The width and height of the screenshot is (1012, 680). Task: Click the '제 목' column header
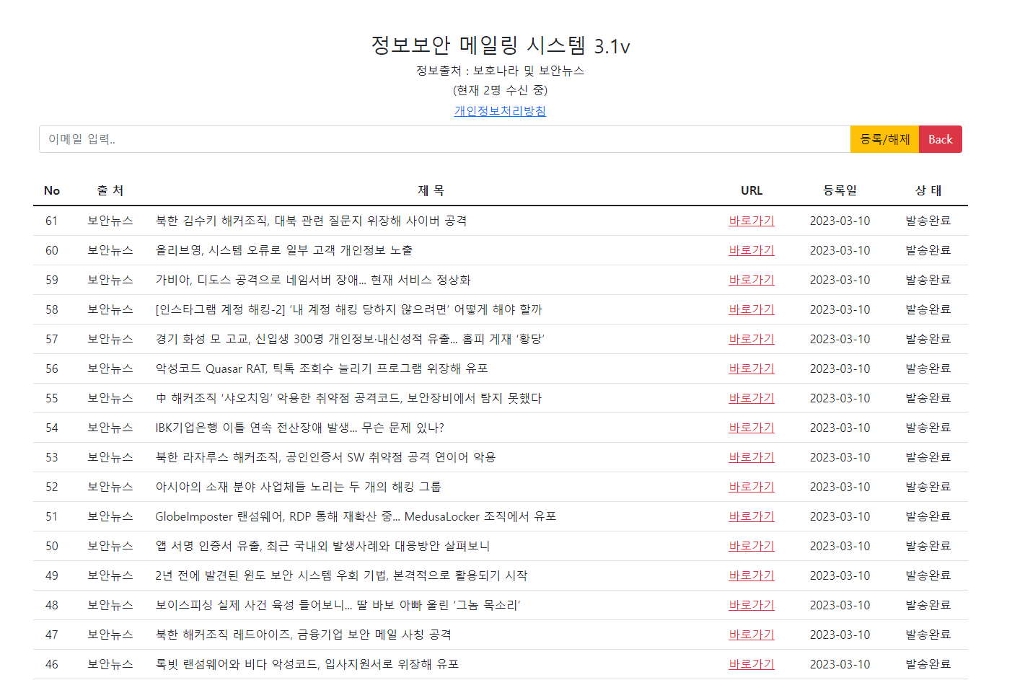(431, 190)
